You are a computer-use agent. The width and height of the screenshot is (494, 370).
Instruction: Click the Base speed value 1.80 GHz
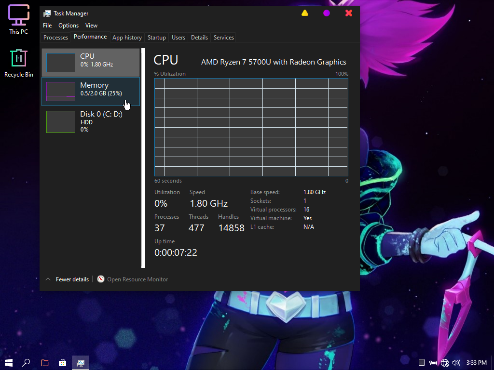[x=315, y=192]
